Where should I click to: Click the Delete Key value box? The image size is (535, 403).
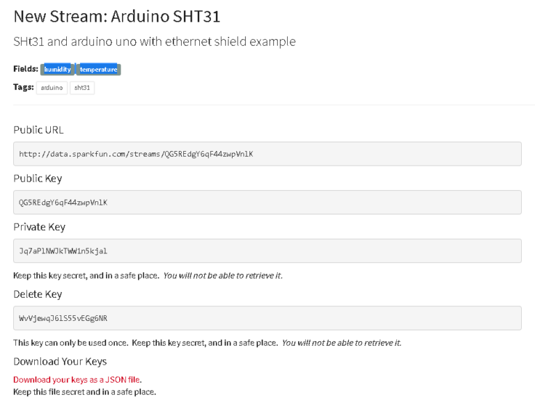pyautogui.click(x=267, y=318)
